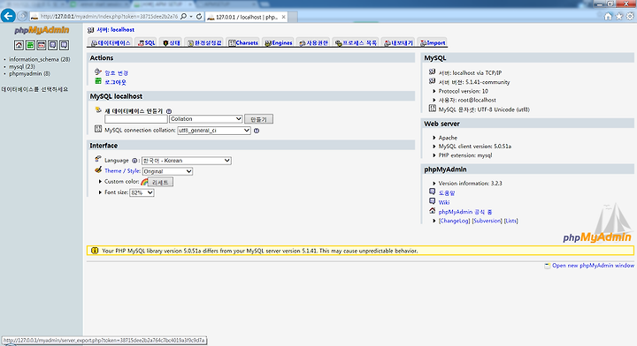Select the 127.0.0.1 / localhost browser tab

[246, 17]
